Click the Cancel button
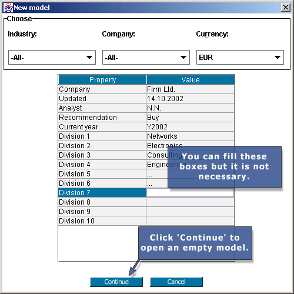 click(x=176, y=282)
